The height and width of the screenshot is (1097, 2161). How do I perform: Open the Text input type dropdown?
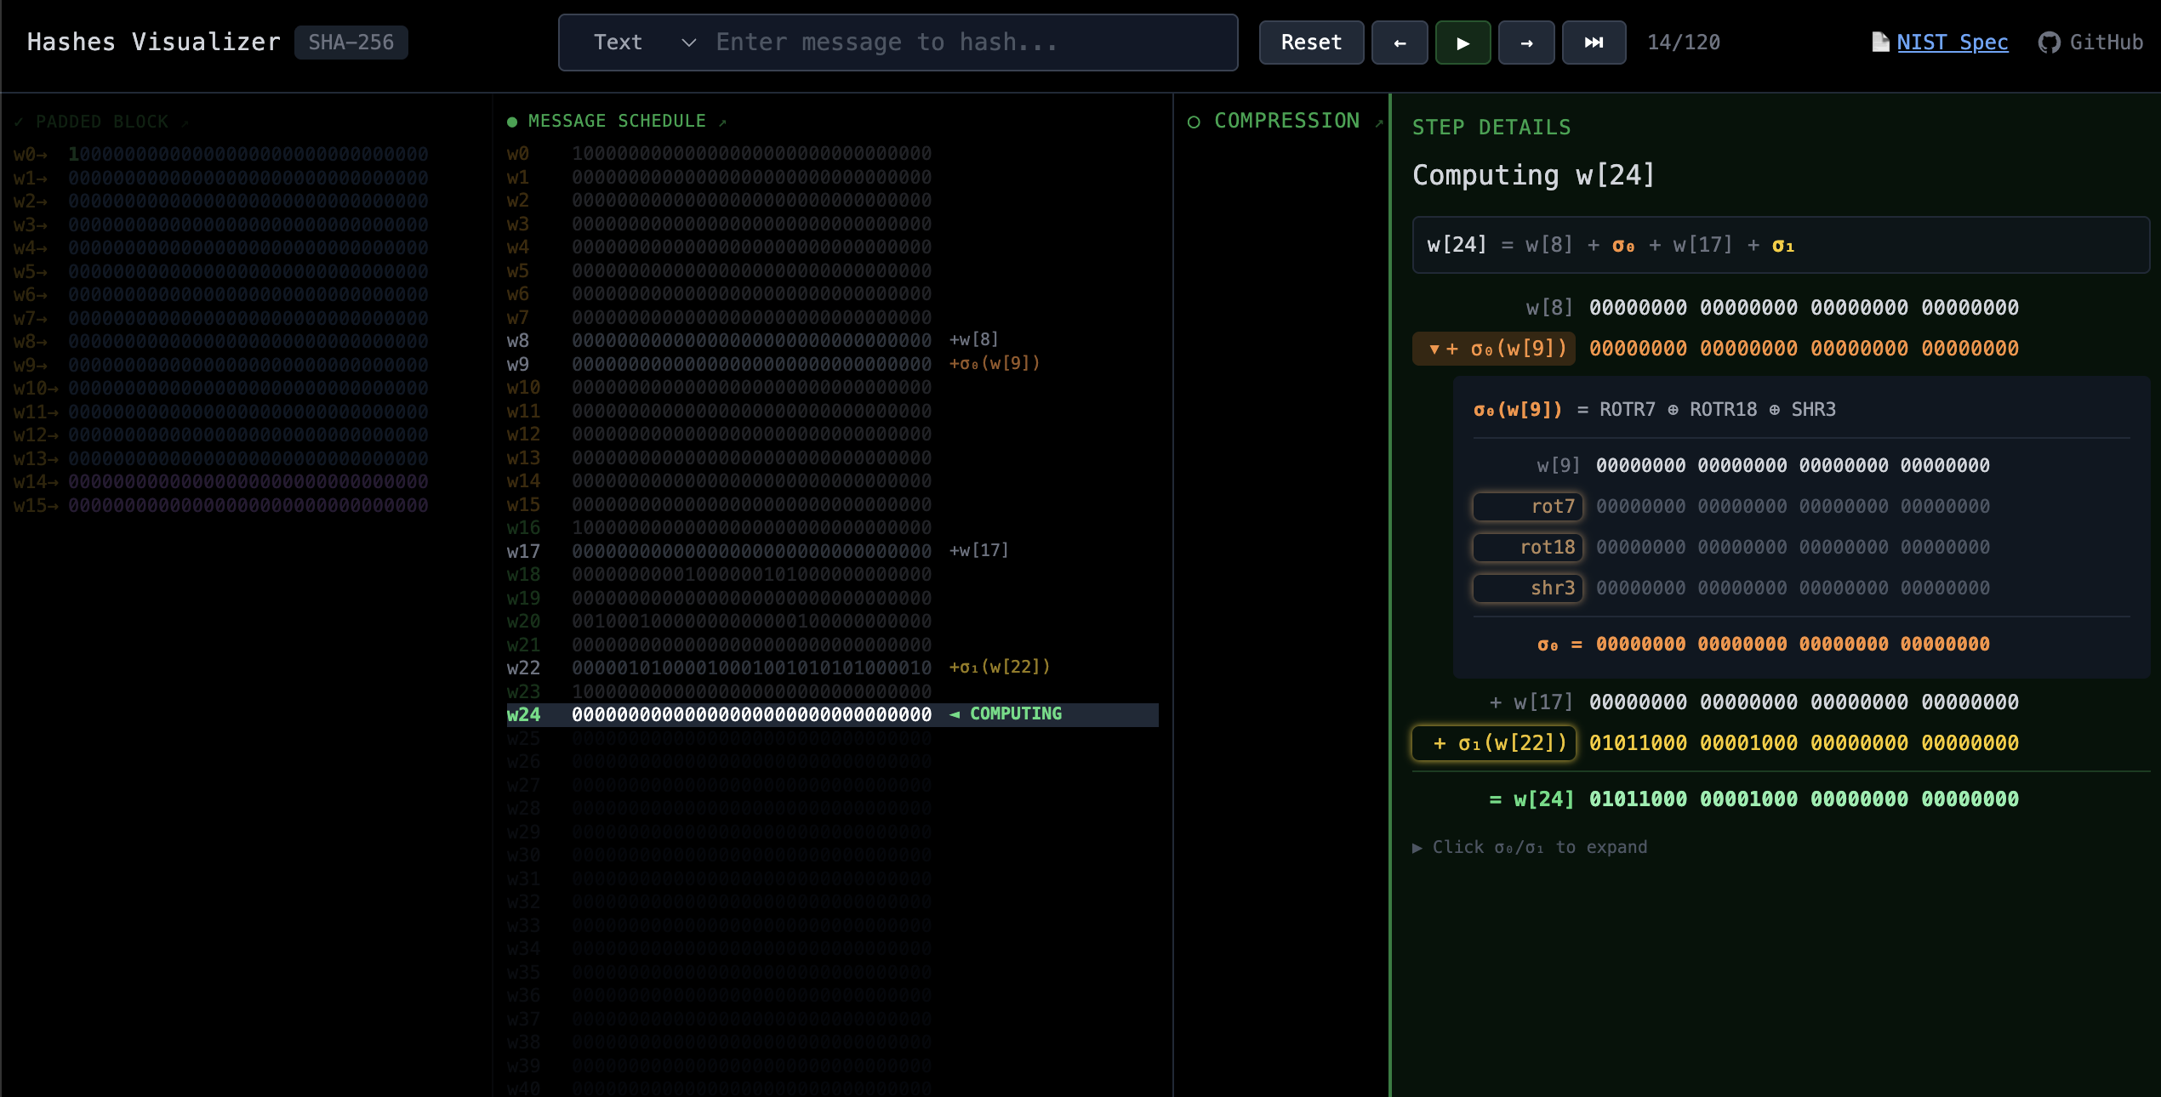644,43
